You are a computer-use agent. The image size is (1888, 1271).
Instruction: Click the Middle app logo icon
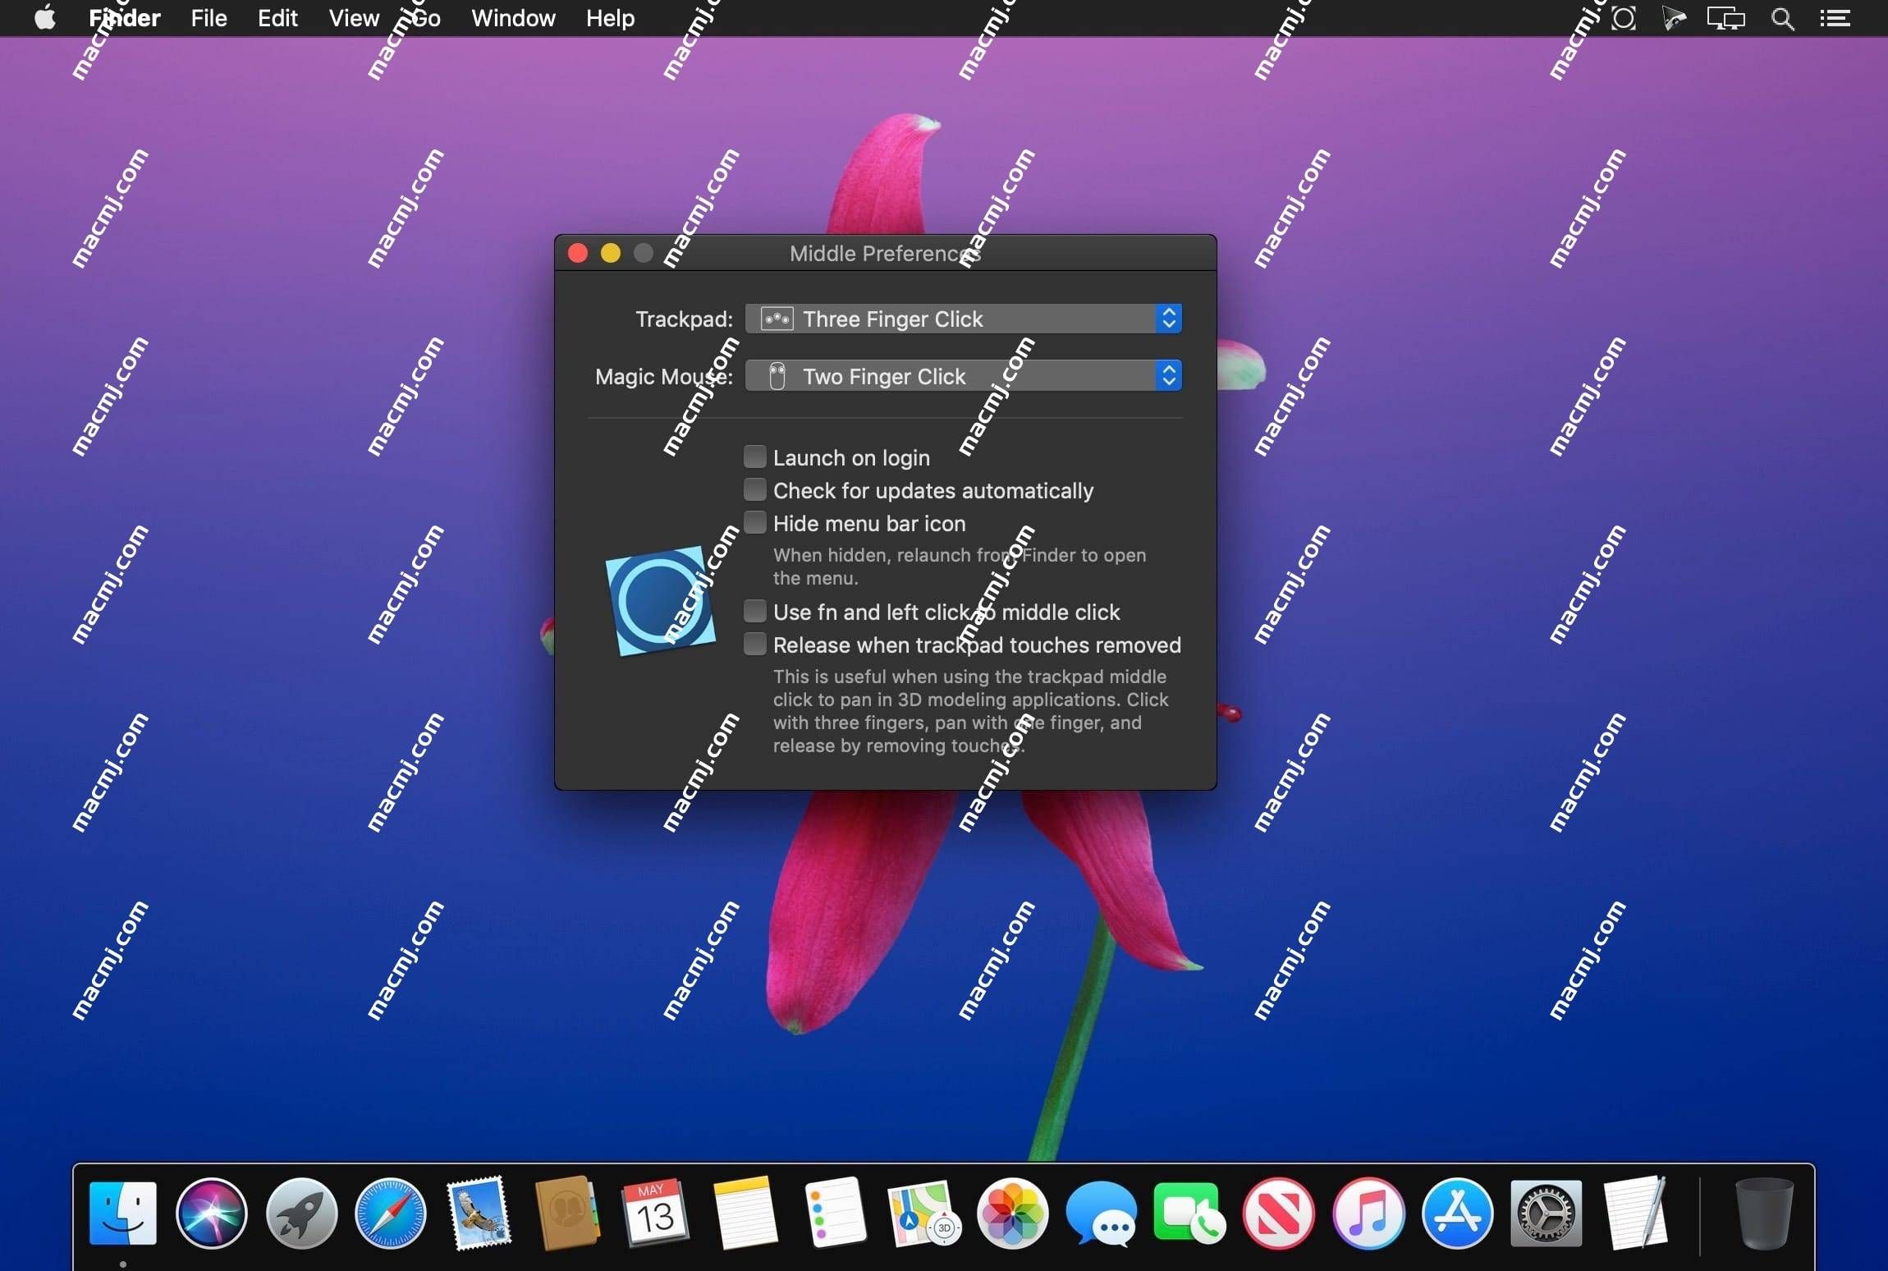[660, 601]
